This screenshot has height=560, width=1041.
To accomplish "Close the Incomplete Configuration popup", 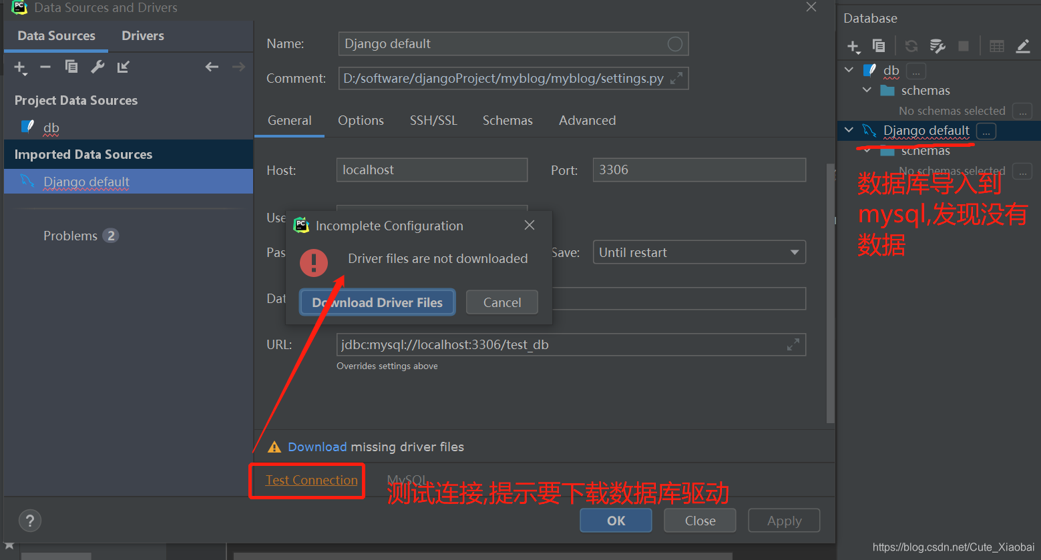I will (530, 226).
